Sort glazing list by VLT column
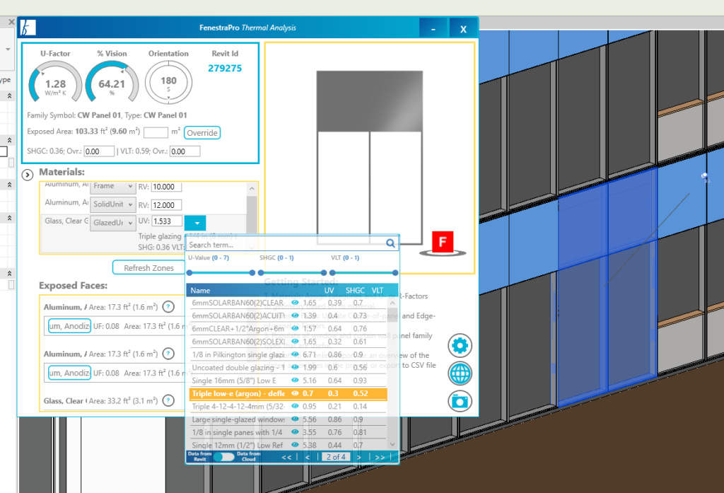The height and width of the screenshot is (493, 724). (x=378, y=290)
